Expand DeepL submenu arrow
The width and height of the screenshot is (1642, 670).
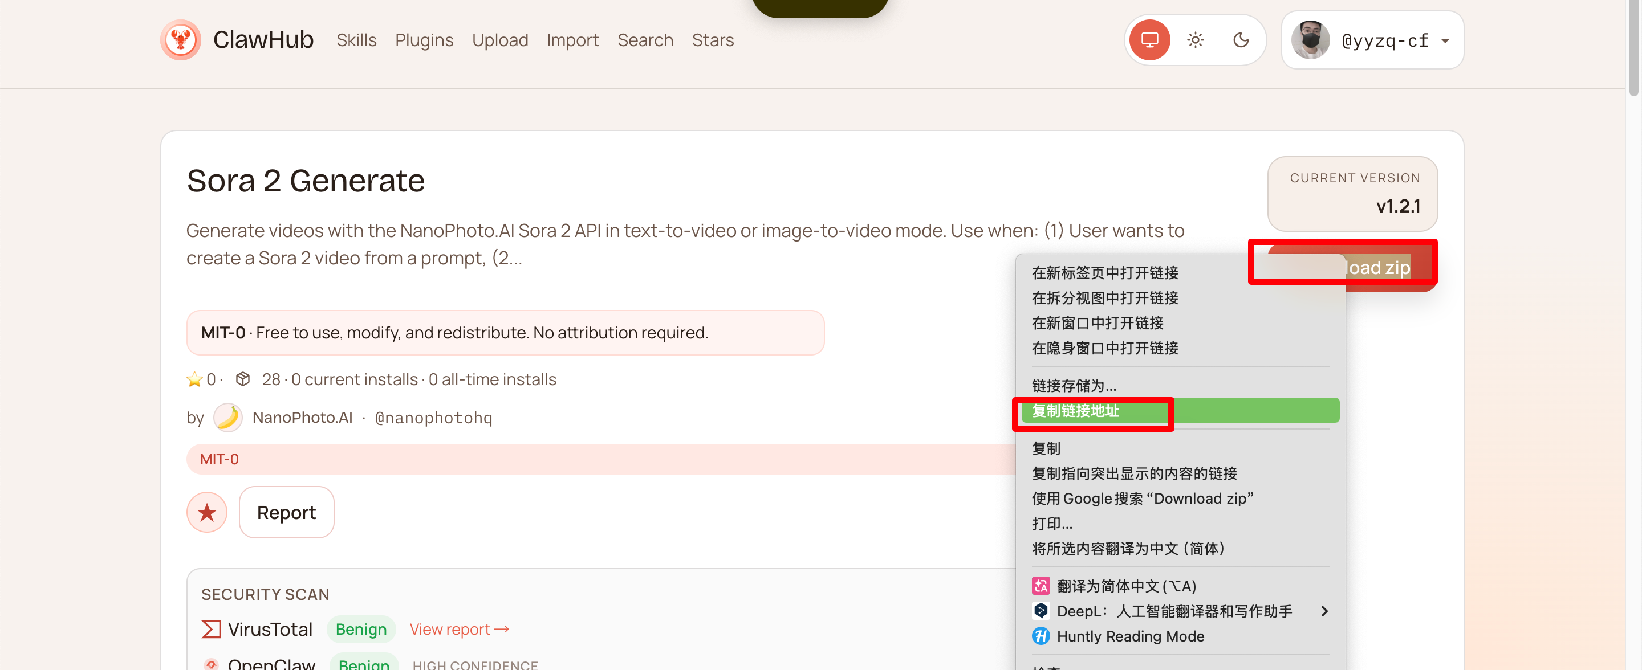click(x=1324, y=611)
